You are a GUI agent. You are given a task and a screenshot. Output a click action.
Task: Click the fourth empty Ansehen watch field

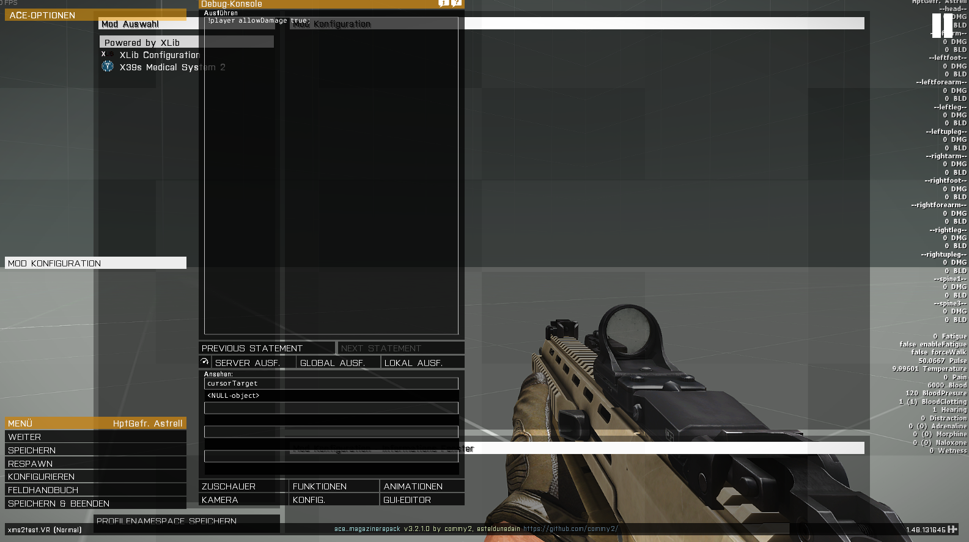pos(331,456)
